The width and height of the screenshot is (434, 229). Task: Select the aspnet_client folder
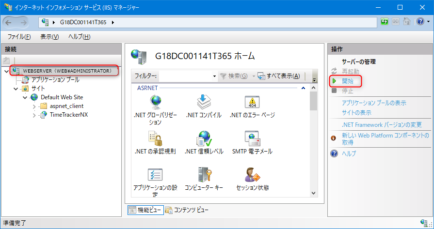coord(66,107)
